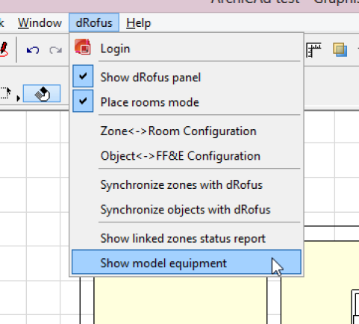Open the Window menu
Viewport: 359px width, 324px height.
40,23
